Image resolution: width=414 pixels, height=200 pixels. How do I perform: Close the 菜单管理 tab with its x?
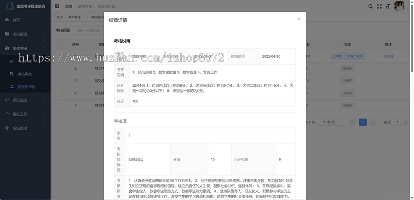(83, 17)
